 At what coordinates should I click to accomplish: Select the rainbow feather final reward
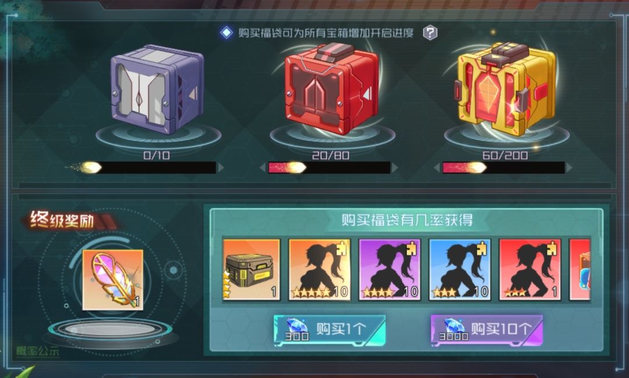(113, 280)
